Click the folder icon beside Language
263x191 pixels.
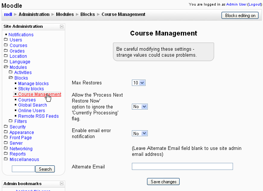tap(6, 61)
